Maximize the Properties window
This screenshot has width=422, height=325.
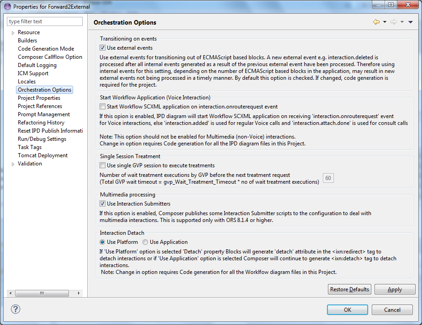(391, 5)
